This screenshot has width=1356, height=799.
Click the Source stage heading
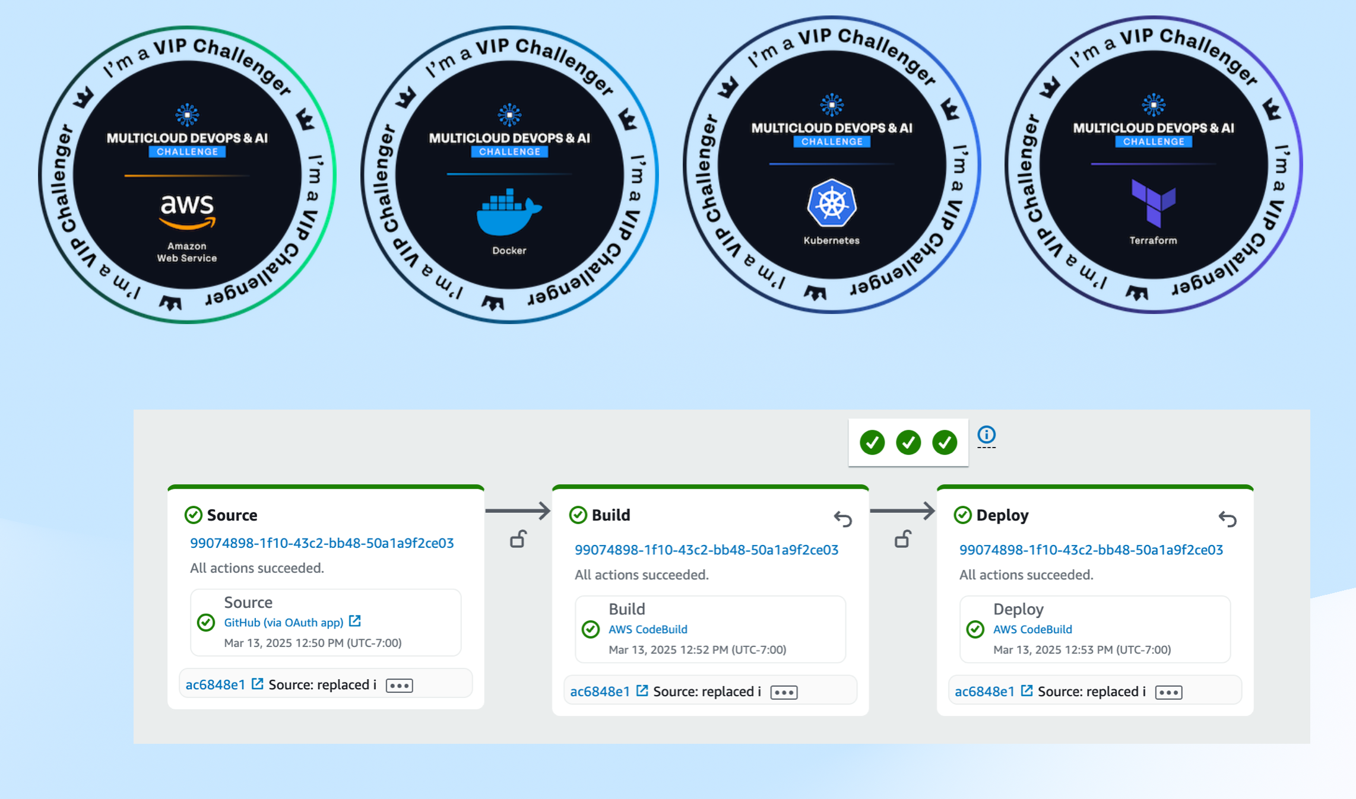pos(232,515)
